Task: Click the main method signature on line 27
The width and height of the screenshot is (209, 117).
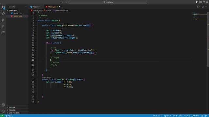Action: click(x=63, y=80)
